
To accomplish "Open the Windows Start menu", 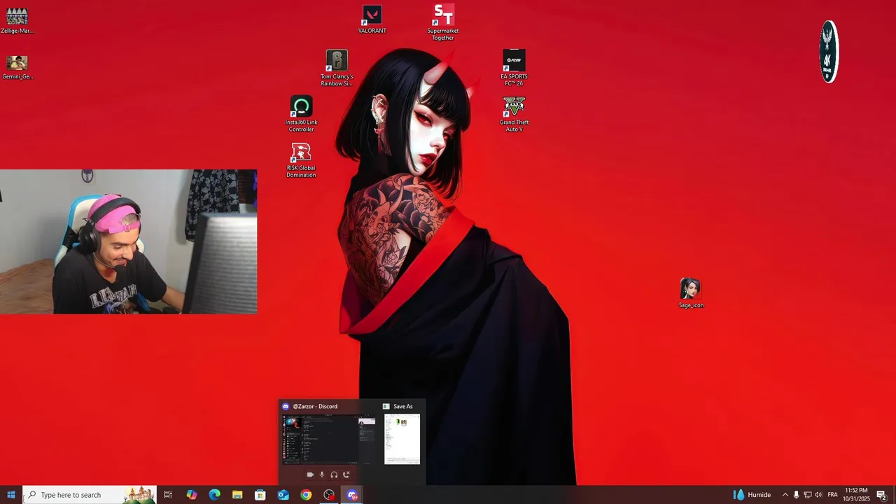I will click(x=11, y=495).
